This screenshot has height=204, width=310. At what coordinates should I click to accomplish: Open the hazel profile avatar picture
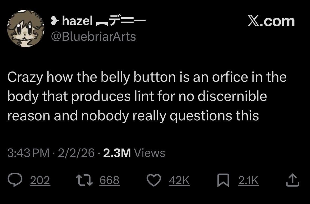26,28
